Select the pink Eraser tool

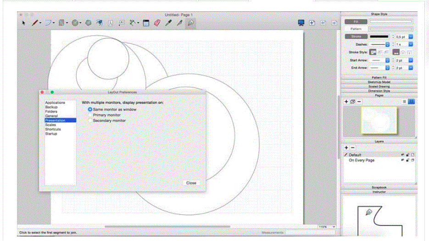(x=157, y=23)
